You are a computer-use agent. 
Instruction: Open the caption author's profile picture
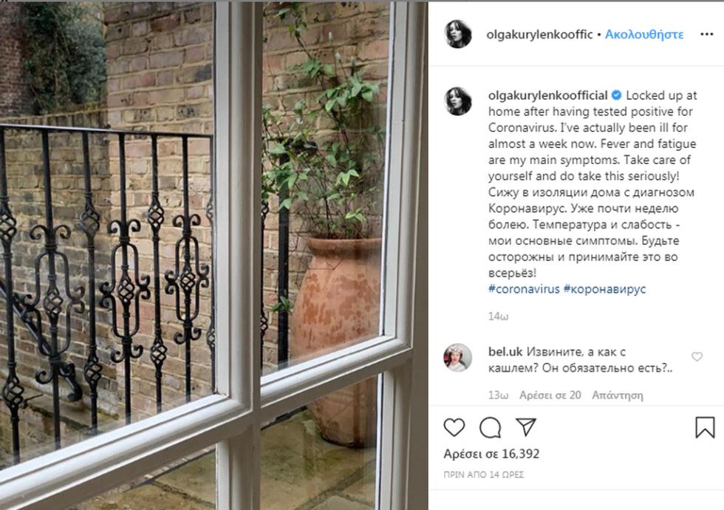457,101
